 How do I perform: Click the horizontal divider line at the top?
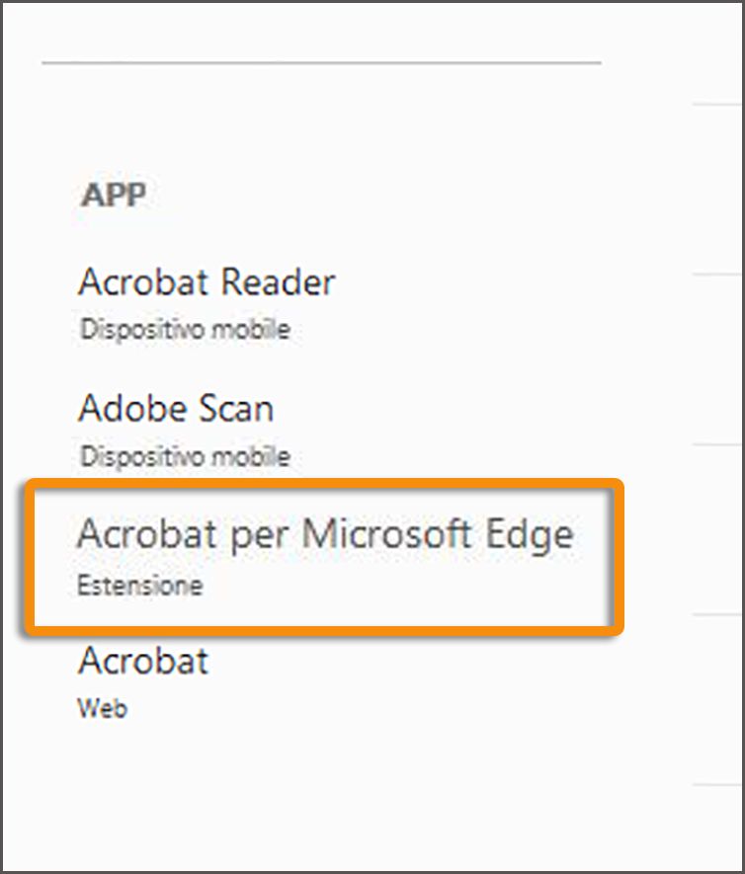tap(321, 64)
